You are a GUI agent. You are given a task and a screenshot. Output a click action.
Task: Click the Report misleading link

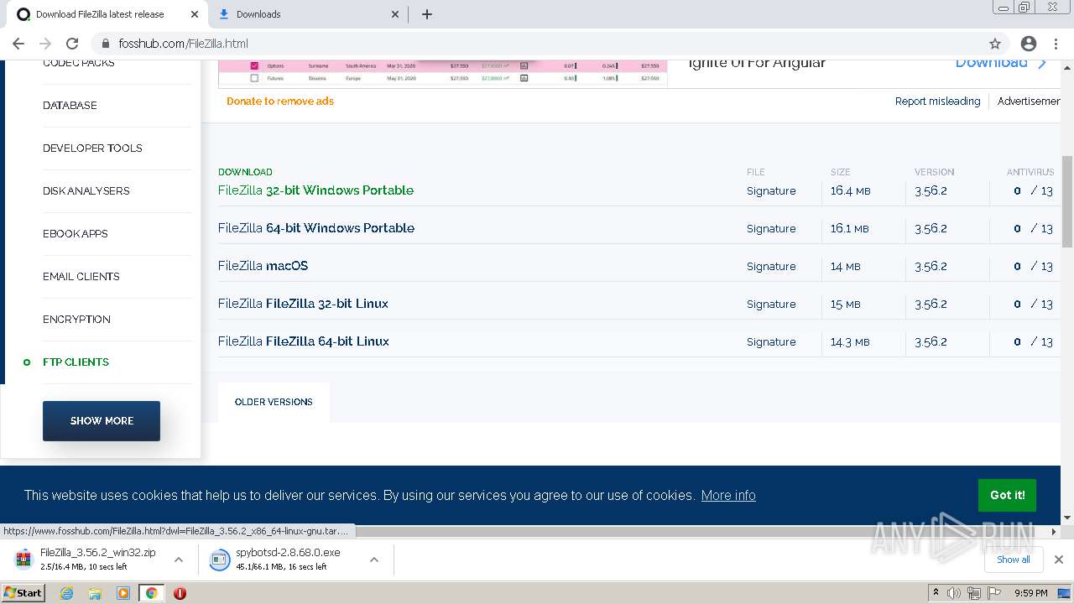point(937,102)
